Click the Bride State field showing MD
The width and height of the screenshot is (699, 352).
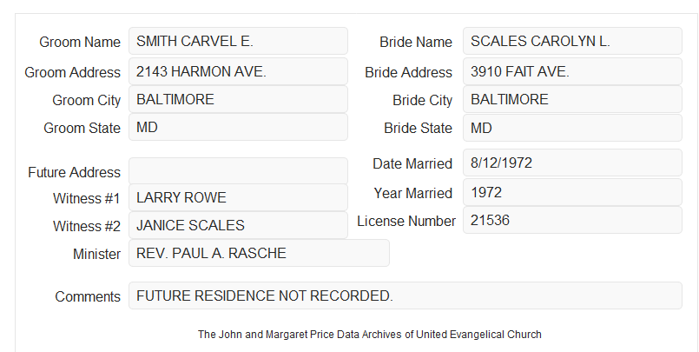click(x=572, y=128)
